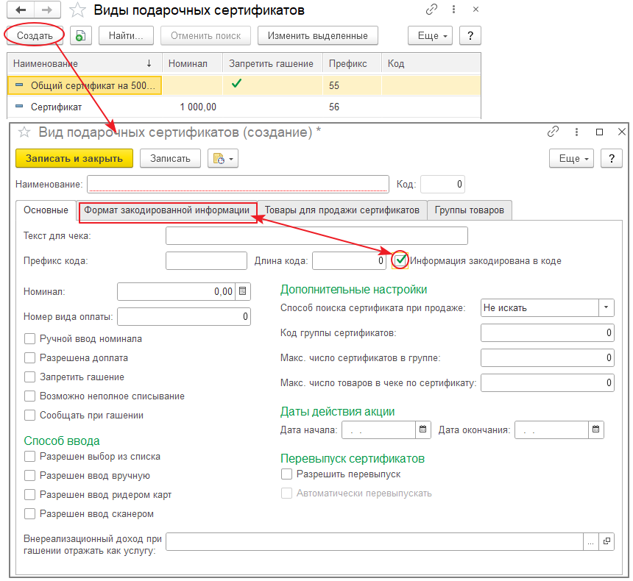Open the Еще menu in the creation form

[x=572, y=158]
